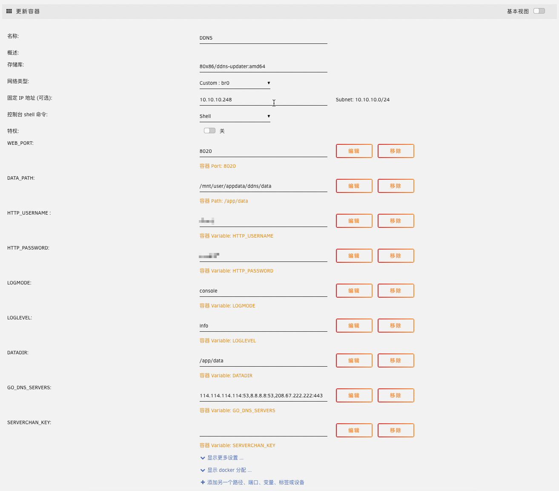Click the empty SERVERCHAN_KEY input field
The height and width of the screenshot is (491, 559).
pos(264,431)
